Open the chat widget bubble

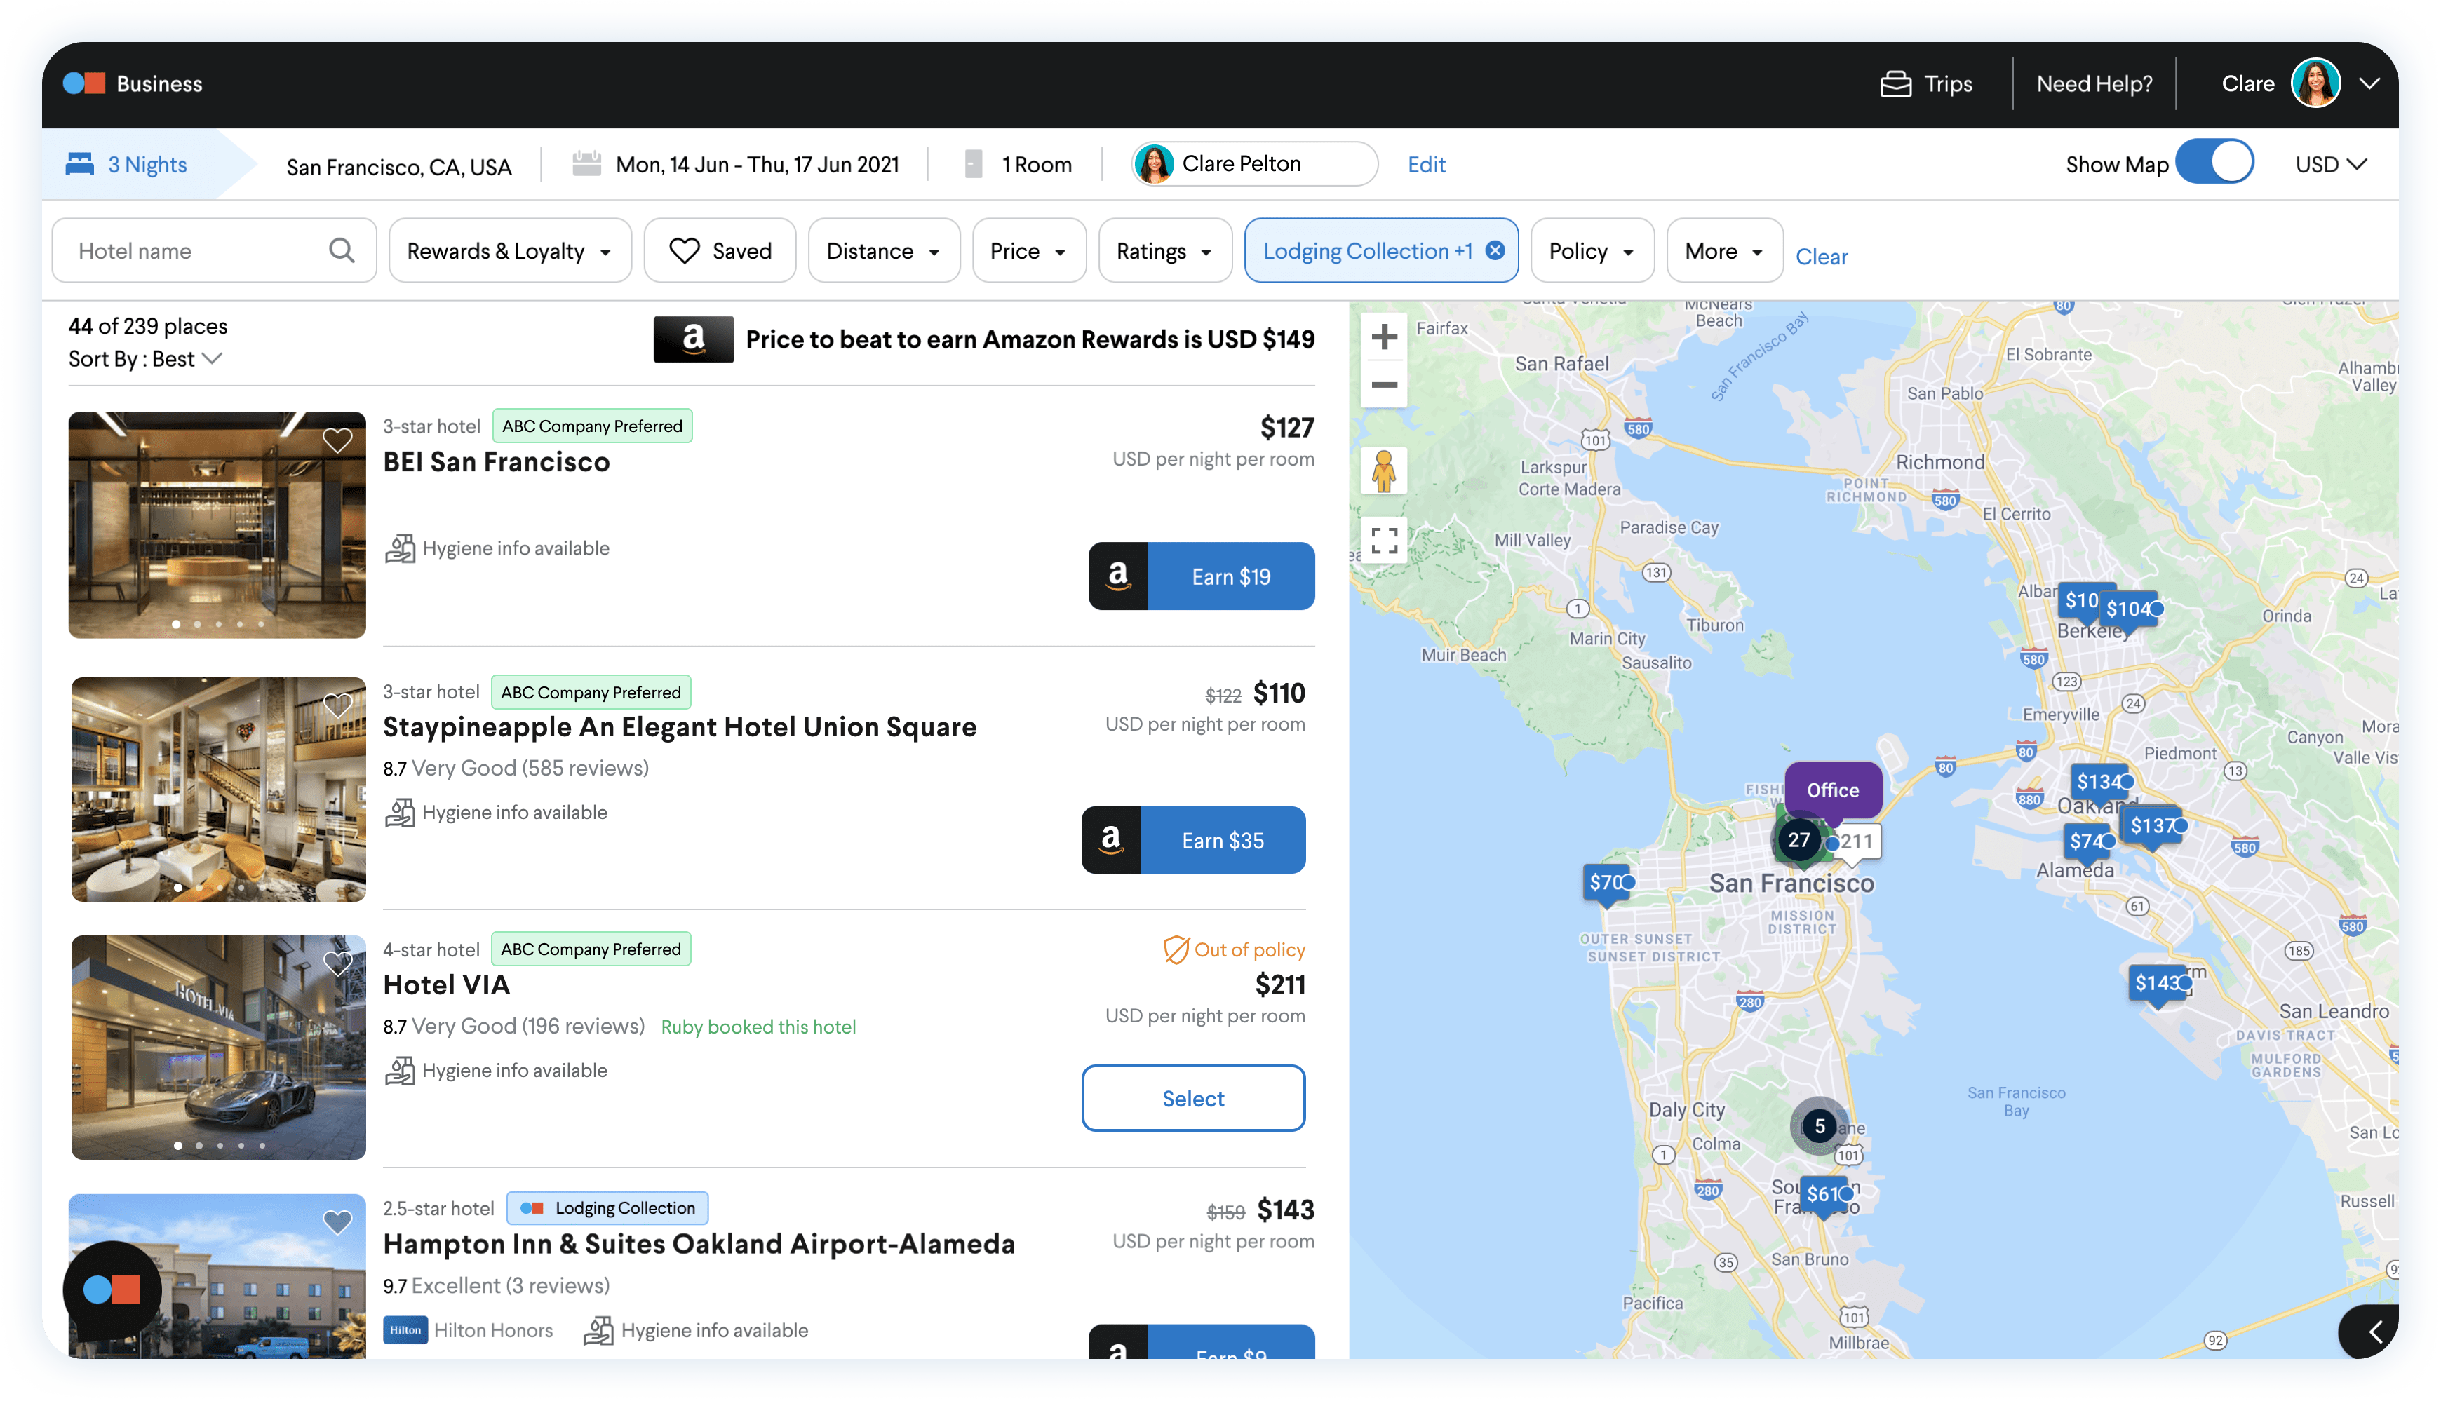click(112, 1290)
